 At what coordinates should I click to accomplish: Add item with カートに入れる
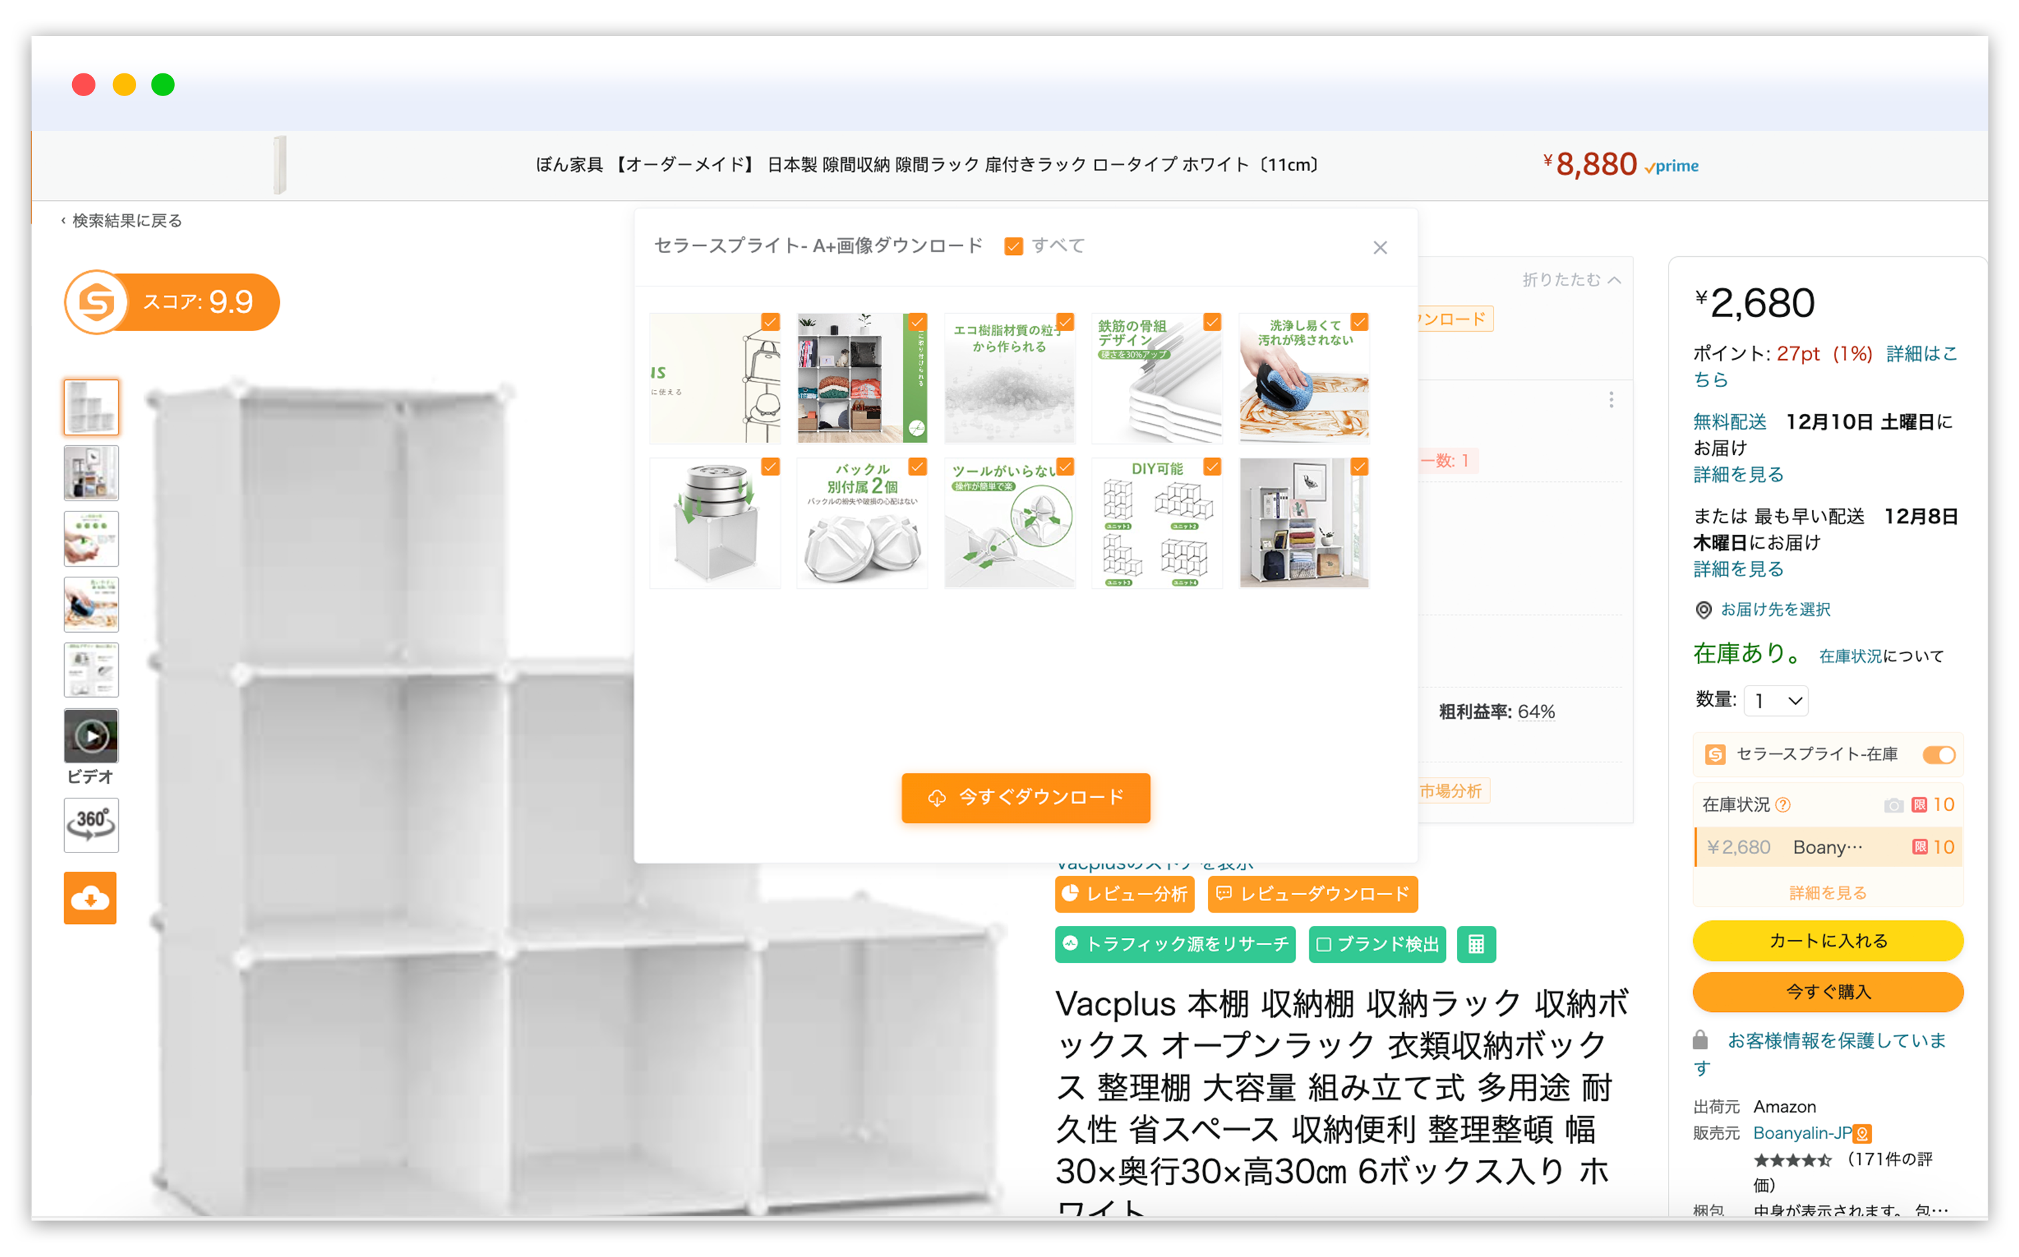[x=1828, y=941]
